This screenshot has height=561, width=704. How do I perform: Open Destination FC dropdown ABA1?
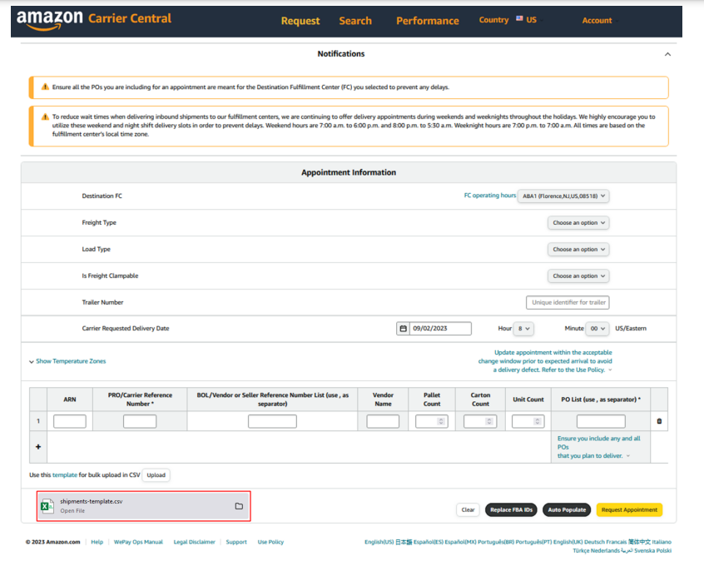[x=563, y=196]
